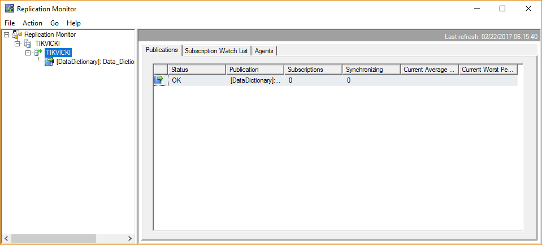Select the highlighted TIKVICKI publisher label
The image size is (542, 245).
[58, 53]
